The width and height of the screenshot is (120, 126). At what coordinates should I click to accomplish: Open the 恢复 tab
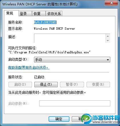click(39, 14)
